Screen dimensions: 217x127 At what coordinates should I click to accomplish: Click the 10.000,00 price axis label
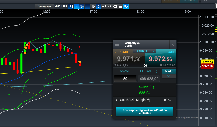point(207,42)
